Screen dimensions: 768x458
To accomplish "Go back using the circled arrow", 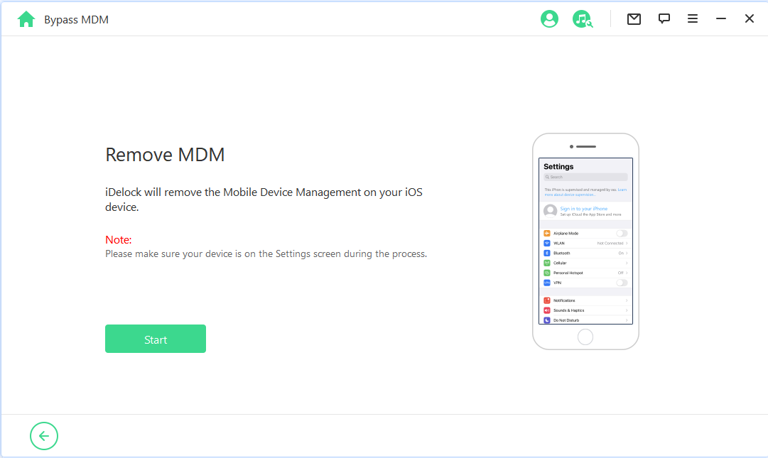I will click(44, 436).
